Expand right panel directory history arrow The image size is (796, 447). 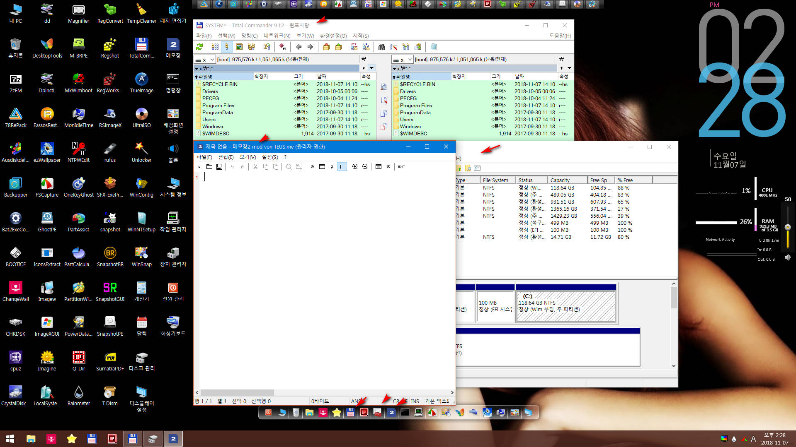(x=569, y=68)
